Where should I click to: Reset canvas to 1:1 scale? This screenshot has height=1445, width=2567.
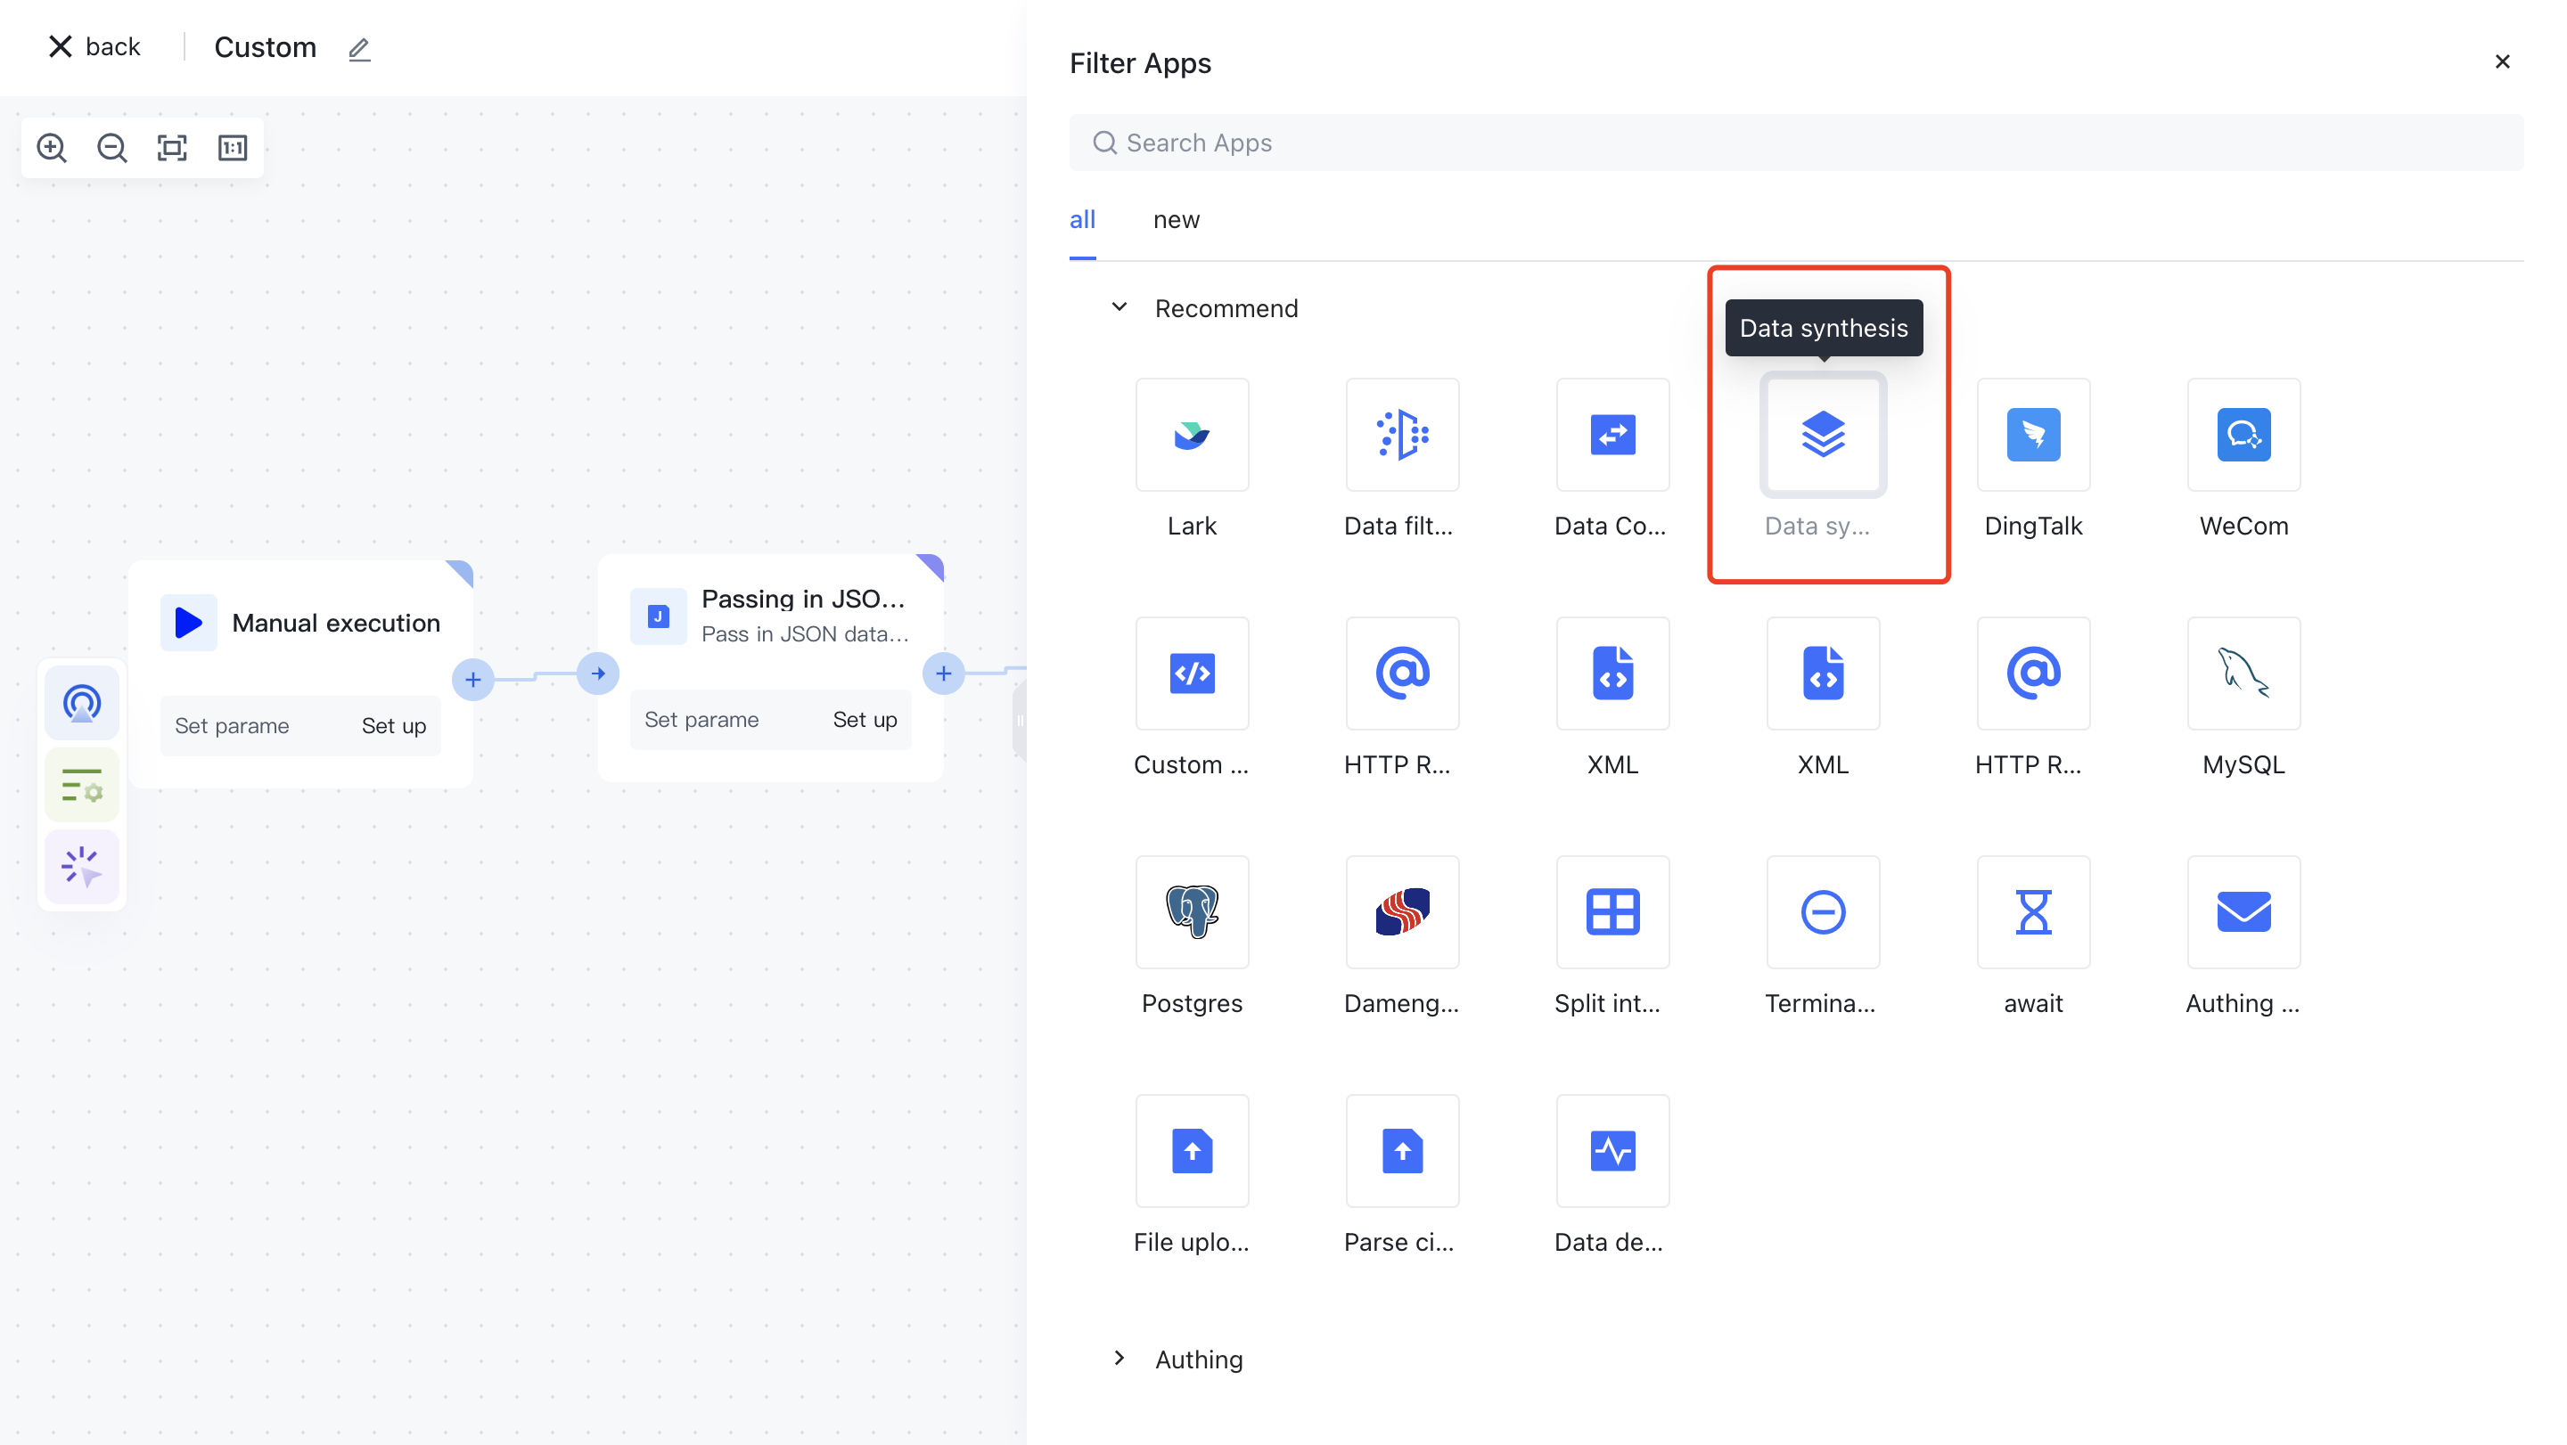pyautogui.click(x=232, y=149)
